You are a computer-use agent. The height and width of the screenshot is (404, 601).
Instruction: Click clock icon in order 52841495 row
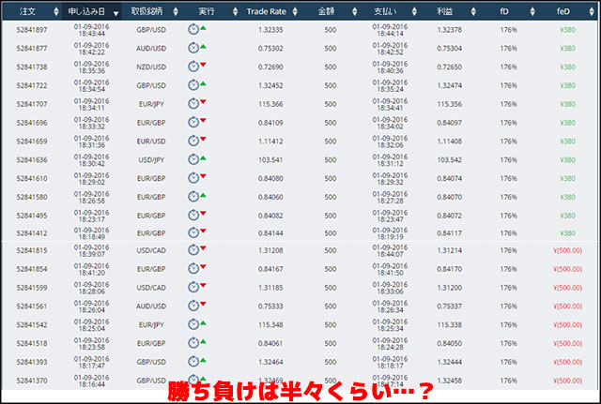click(193, 215)
